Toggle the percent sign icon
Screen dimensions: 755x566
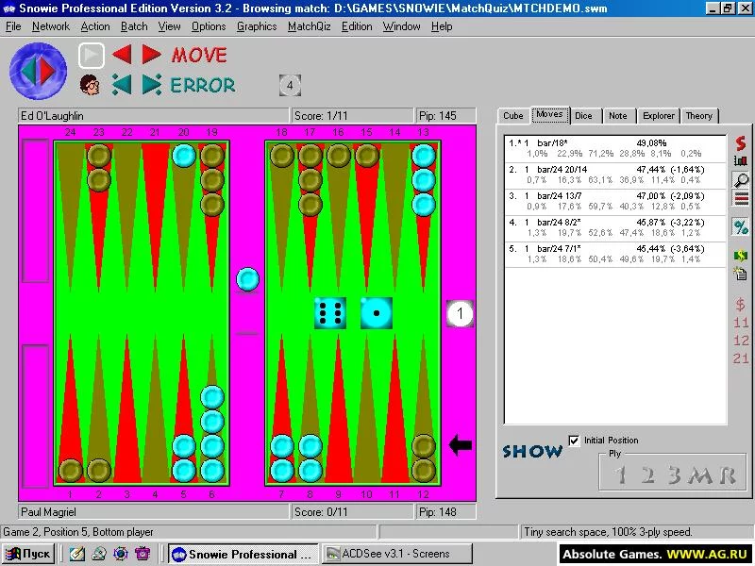741,226
